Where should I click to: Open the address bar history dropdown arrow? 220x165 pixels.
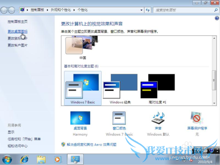tap(141, 10)
